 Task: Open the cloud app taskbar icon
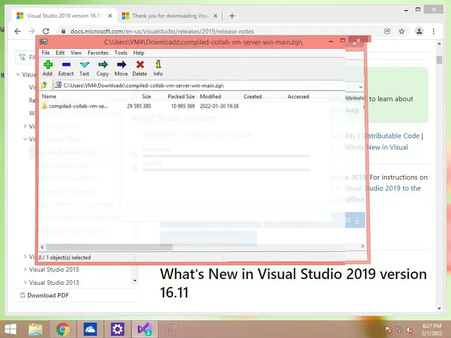point(90,329)
